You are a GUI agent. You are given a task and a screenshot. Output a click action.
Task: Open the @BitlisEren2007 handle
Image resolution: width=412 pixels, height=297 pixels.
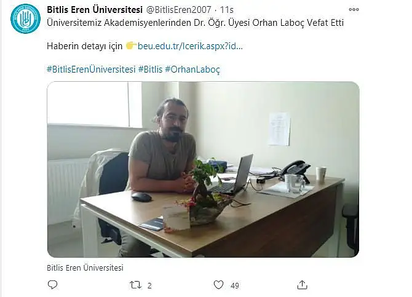[x=179, y=10]
